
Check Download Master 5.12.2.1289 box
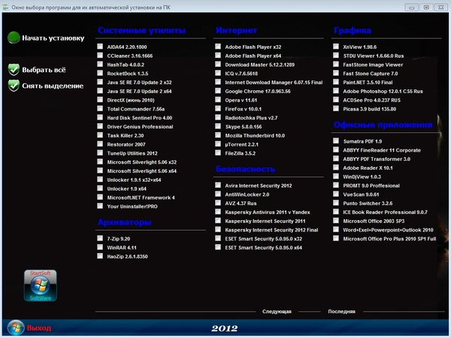[x=218, y=64]
